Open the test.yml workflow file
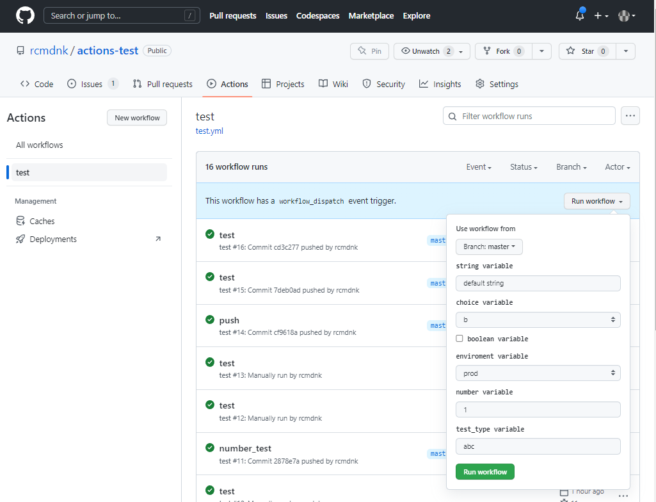Image resolution: width=656 pixels, height=502 pixels. [209, 131]
